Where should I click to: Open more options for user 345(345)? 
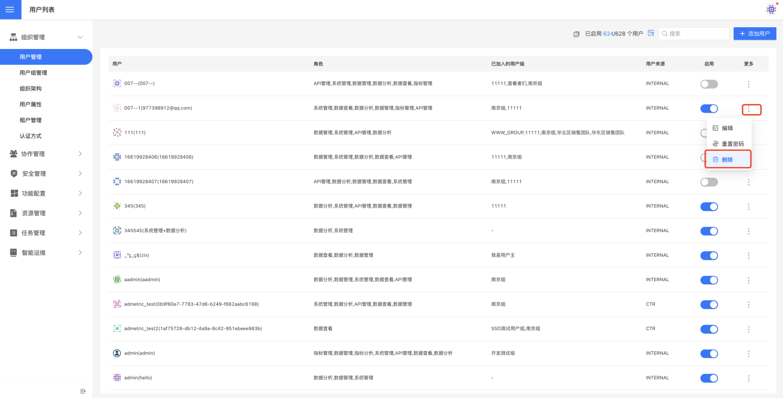749,207
